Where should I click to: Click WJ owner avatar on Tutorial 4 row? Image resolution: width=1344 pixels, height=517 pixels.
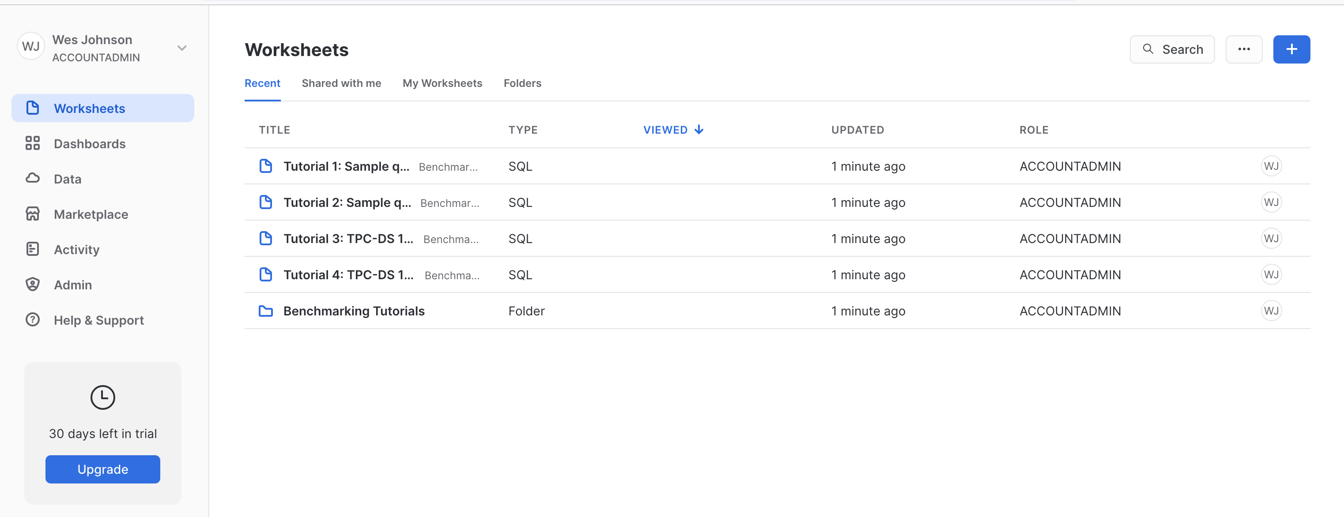click(1271, 274)
